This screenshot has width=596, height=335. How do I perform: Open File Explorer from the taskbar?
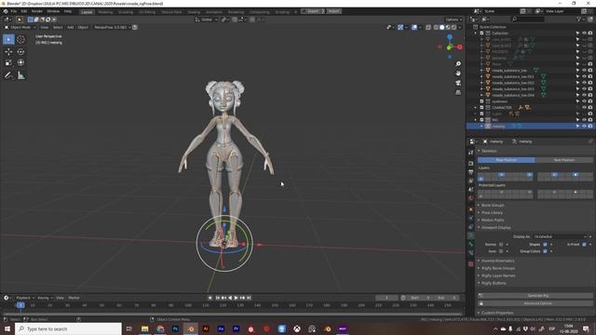145,328
